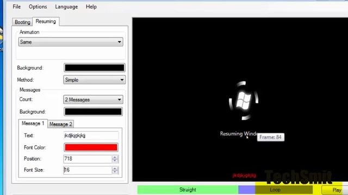Image resolution: width=348 pixels, height=195 pixels.
Task: Expand the Count dropdown showing 2 Messages
Action: click(x=93, y=100)
